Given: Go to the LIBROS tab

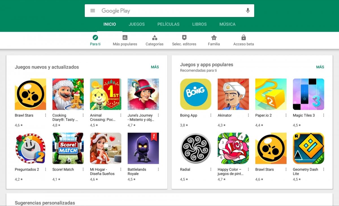Looking at the screenshot, I should 199,24.
